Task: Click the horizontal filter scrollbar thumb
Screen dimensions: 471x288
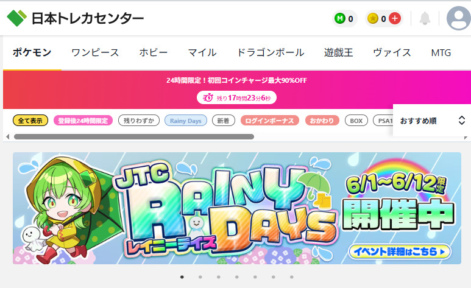Action: click(134, 137)
